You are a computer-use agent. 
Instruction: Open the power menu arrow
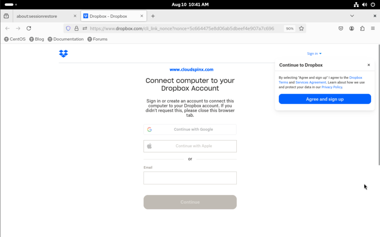click(374, 4)
